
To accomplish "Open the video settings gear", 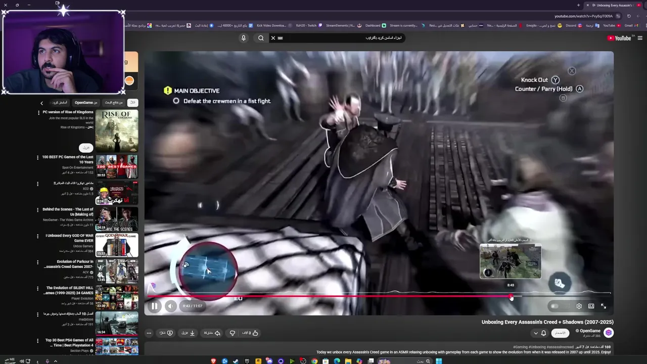I will click(579, 306).
